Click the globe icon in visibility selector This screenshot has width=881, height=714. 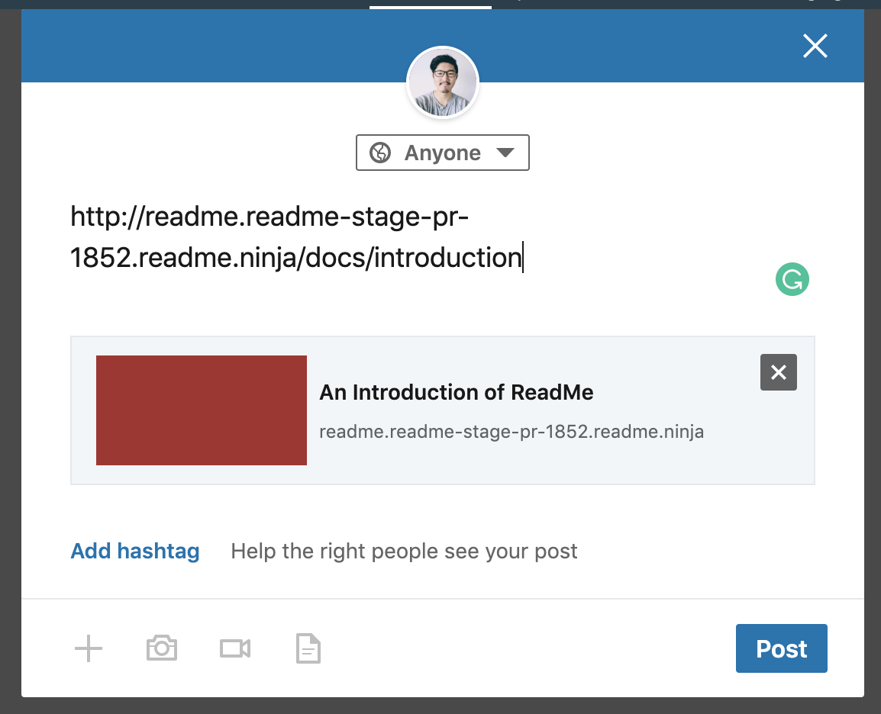tap(380, 153)
